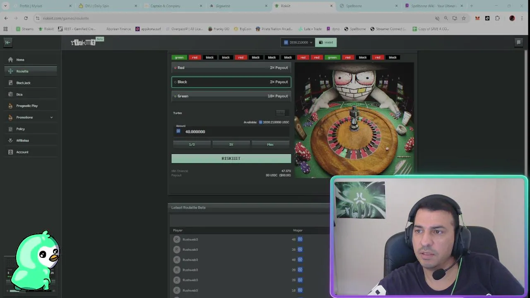Click the last black result chip
The height and width of the screenshot is (298, 530).
pyautogui.click(x=393, y=58)
